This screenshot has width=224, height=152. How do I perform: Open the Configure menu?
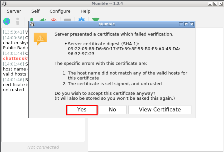coord(60,11)
